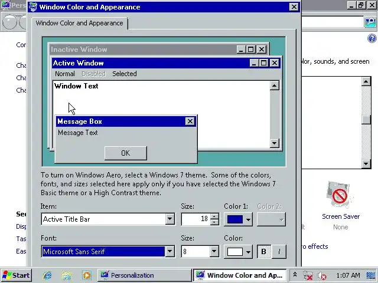Open the font Color swatch picker
The image size is (378, 283).
click(x=238, y=252)
